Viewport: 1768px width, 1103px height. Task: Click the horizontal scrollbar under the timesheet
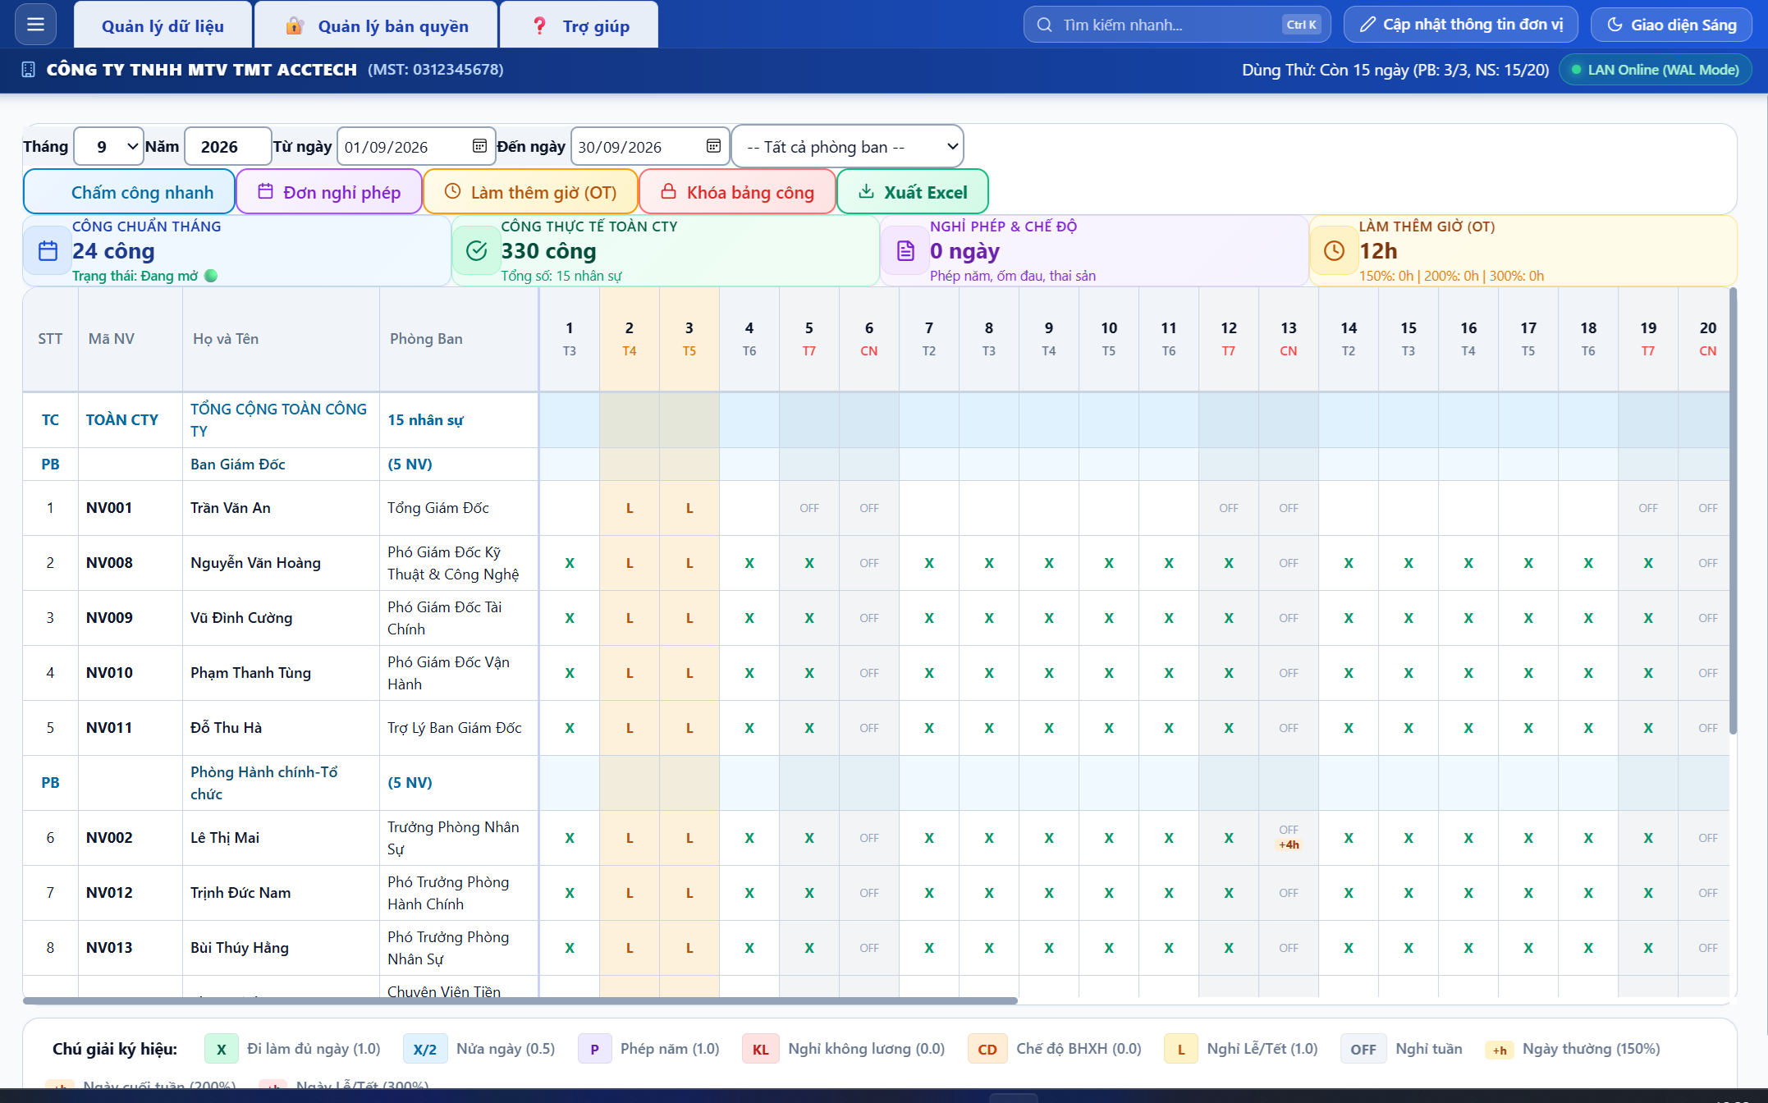point(520,1001)
